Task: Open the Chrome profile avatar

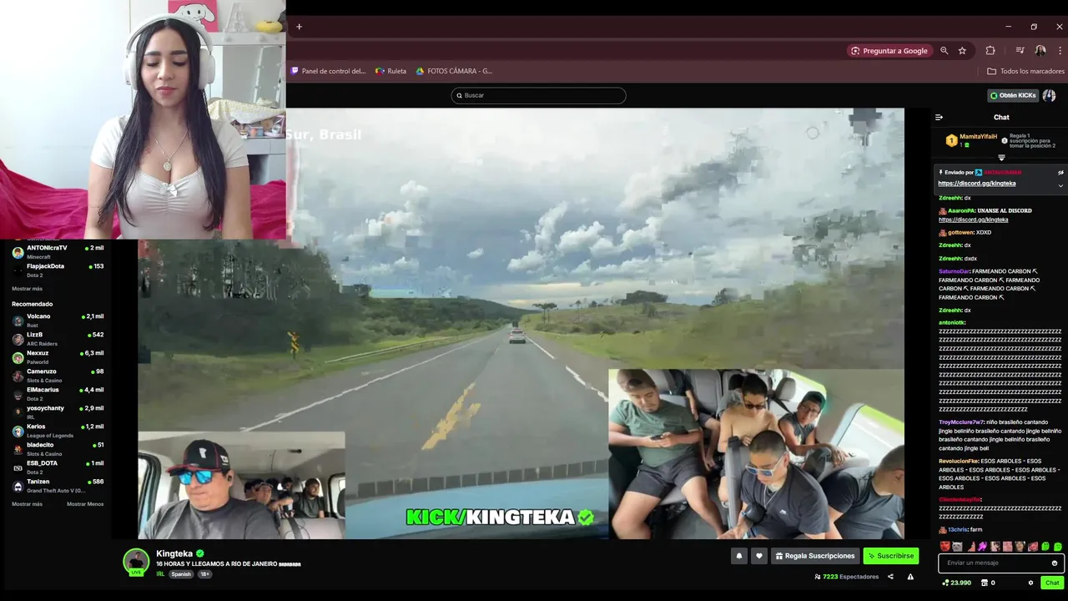Action: (1040, 51)
